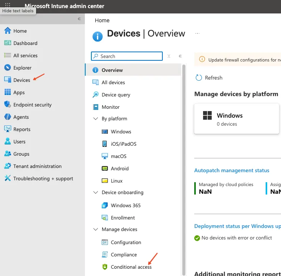The height and width of the screenshot is (276, 281).
Task: Click the Troubleshooting + support tools icon
Action: [x=8, y=178]
